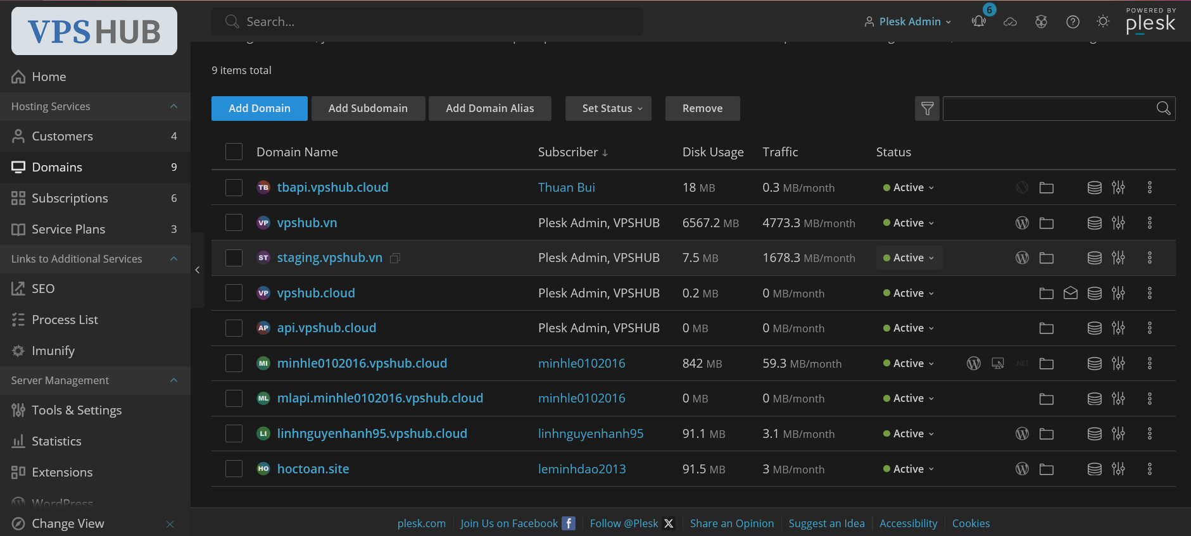Open Plesk Admin account dropdown
Image resolution: width=1191 pixels, height=536 pixels.
908,22
